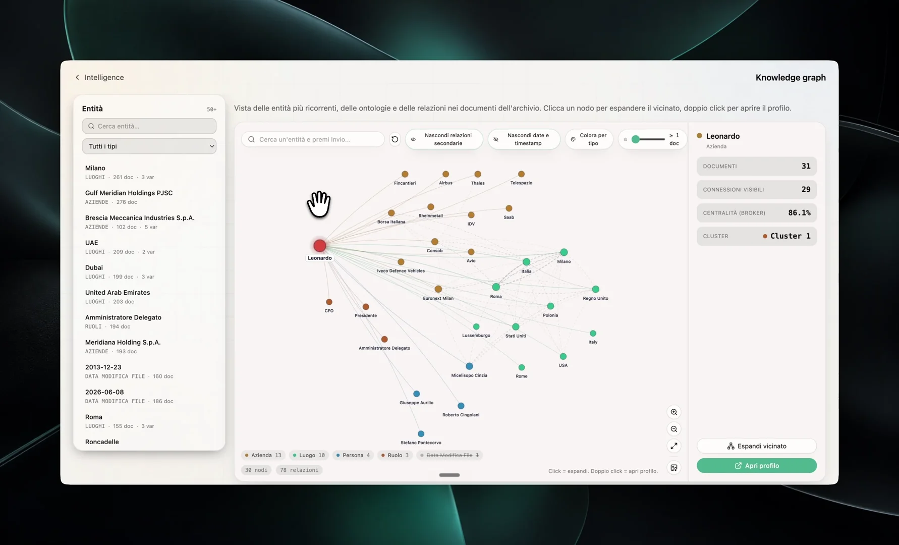This screenshot has height=545, width=899.
Task: Toggle Persona type in legend
Action: (353, 455)
